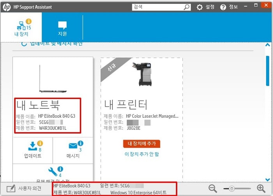Click the 사용자 의견 feedback icon
The image size is (273, 196).
tap(11, 189)
